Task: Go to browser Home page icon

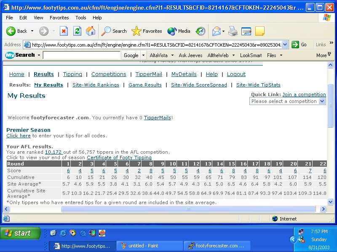Action: [91, 31]
